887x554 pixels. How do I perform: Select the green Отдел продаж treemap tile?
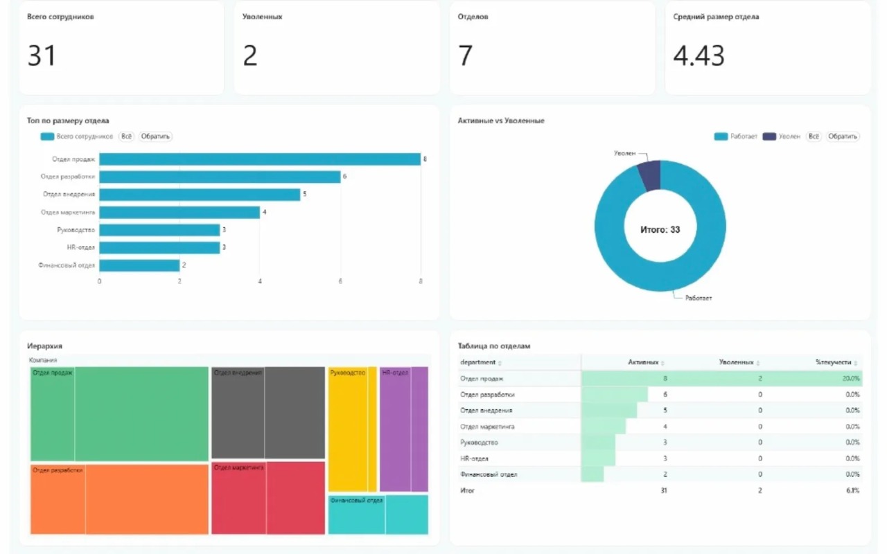(x=120, y=414)
